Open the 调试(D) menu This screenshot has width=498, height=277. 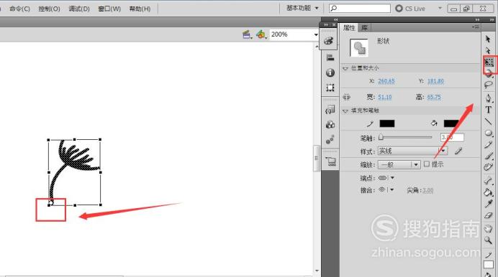click(x=79, y=9)
